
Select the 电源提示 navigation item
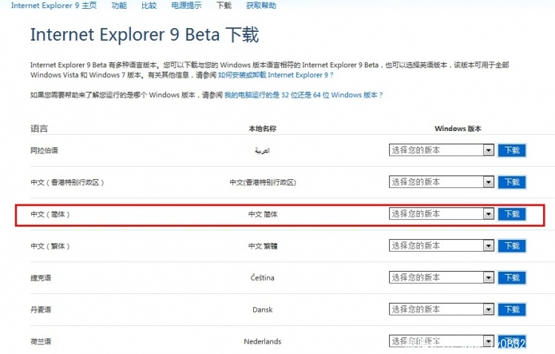[x=186, y=5]
